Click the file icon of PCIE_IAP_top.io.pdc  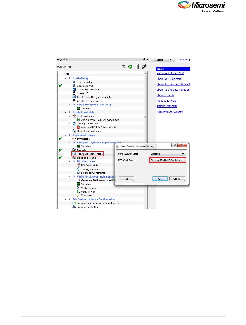point(78,120)
